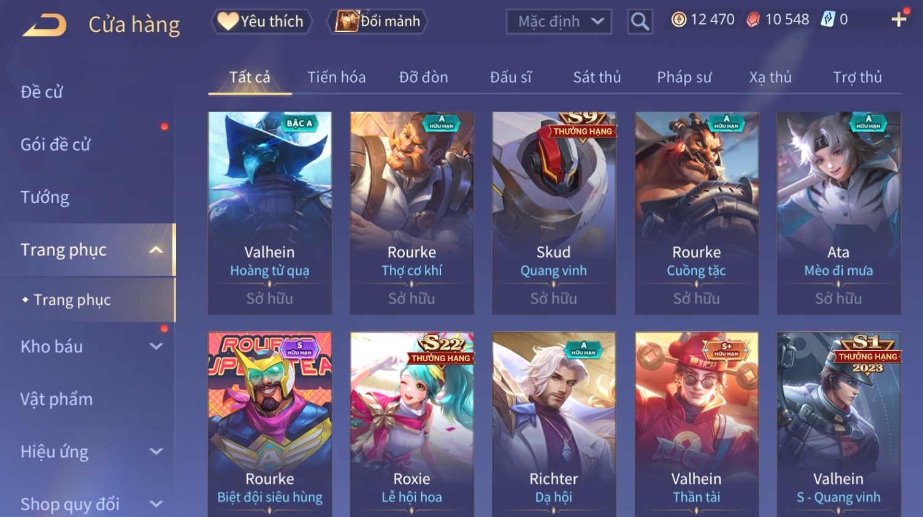Expand the Hiệu ứng sidebar section
Screen dimensions: 923x517
tap(156, 452)
